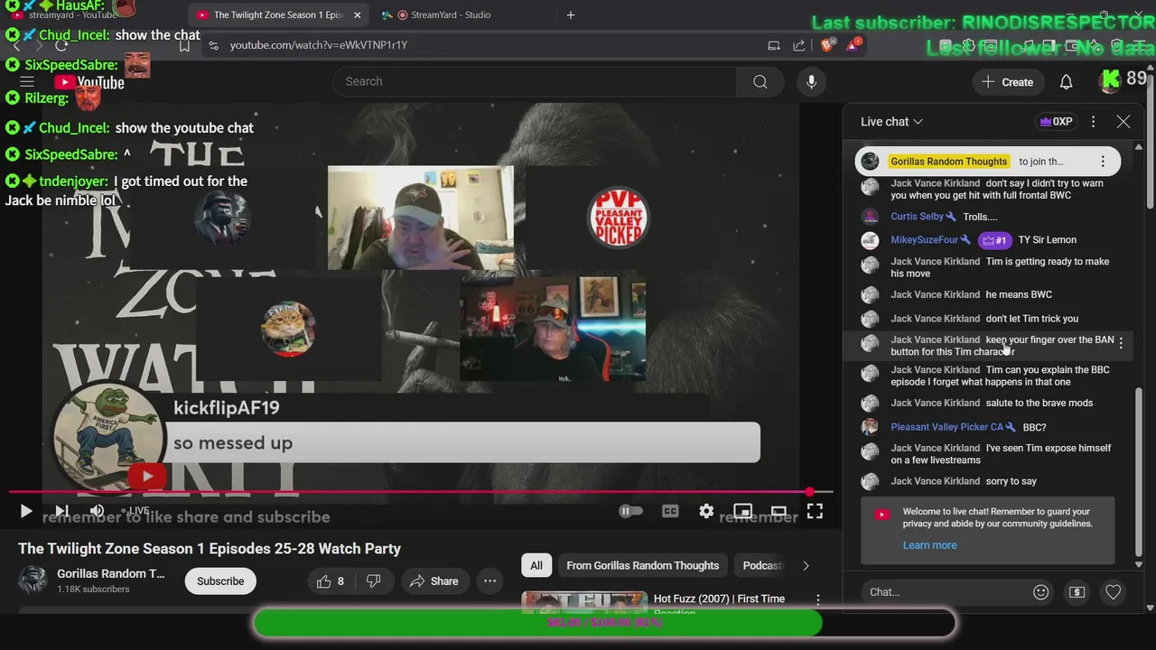The width and height of the screenshot is (1156, 650).
Task: Share the video using Share button
Action: click(x=433, y=581)
